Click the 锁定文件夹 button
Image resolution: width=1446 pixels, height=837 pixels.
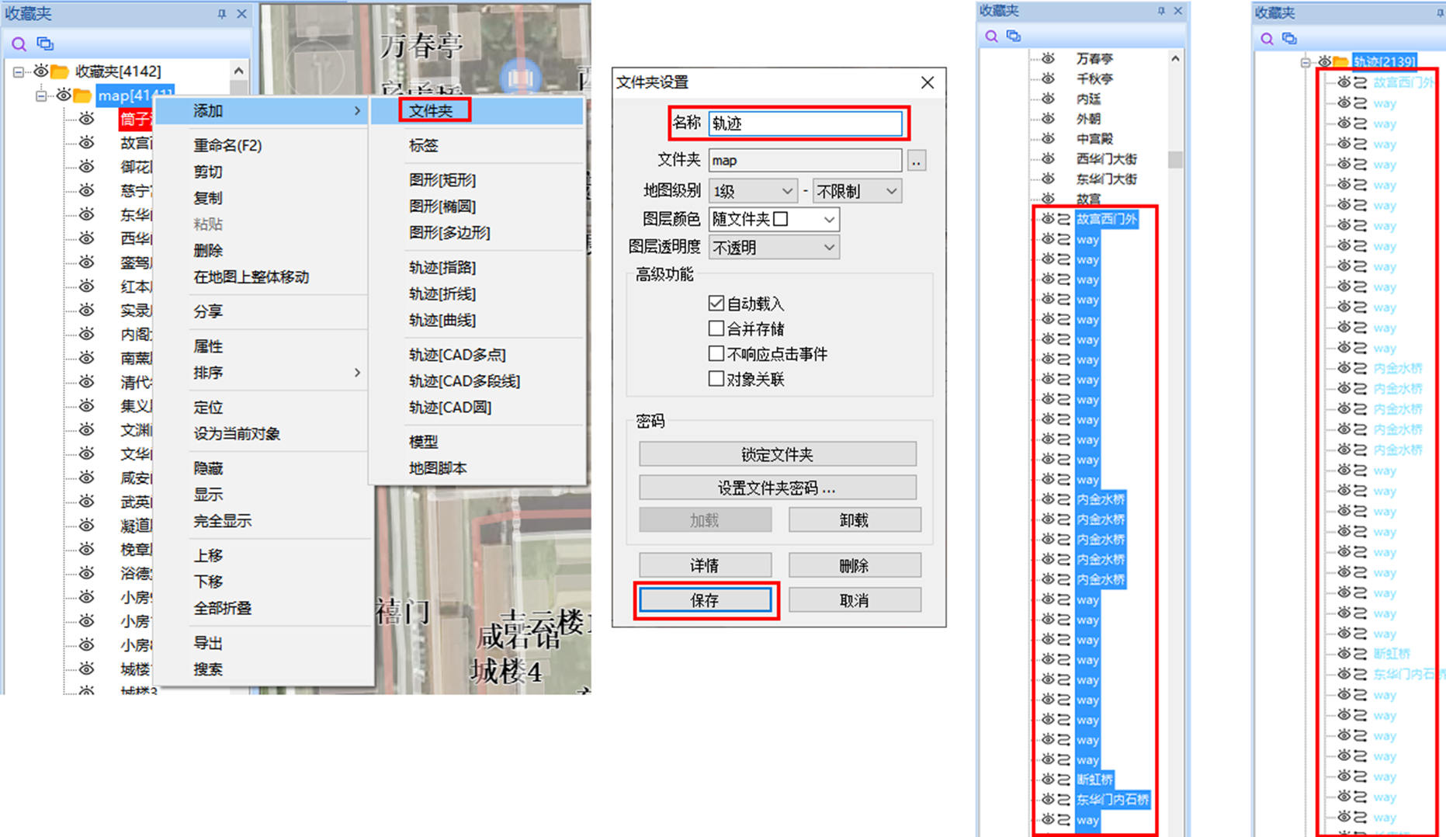(777, 454)
